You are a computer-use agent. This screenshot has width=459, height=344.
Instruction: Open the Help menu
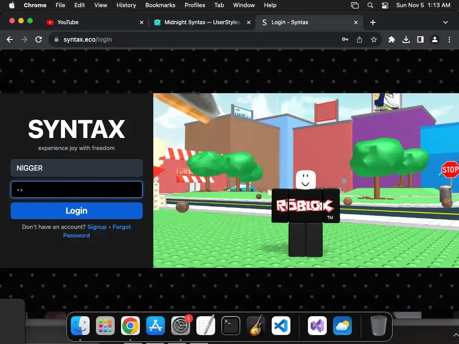click(x=270, y=5)
